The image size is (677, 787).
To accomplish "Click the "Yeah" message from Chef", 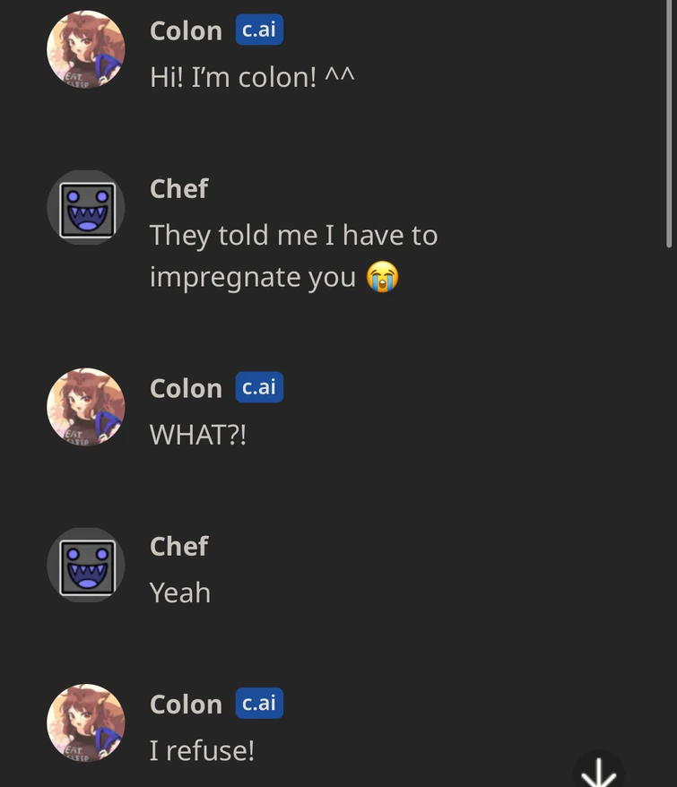I will point(180,592).
